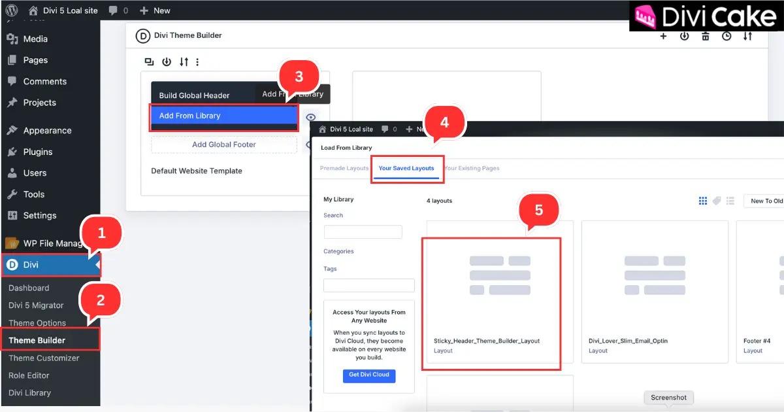The height and width of the screenshot is (412, 784).
Task: Click the Default Website Template label
Action: point(197,171)
